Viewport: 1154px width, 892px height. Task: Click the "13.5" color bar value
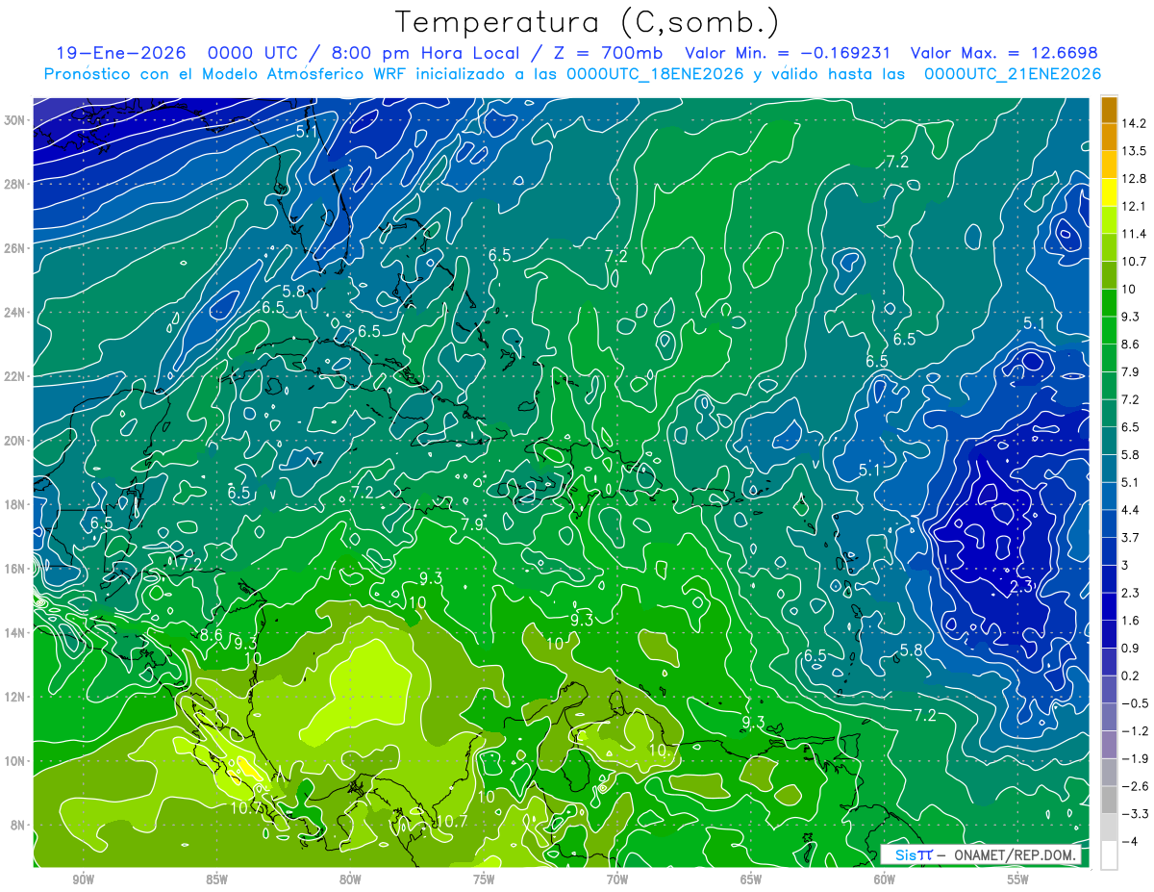1135,151
